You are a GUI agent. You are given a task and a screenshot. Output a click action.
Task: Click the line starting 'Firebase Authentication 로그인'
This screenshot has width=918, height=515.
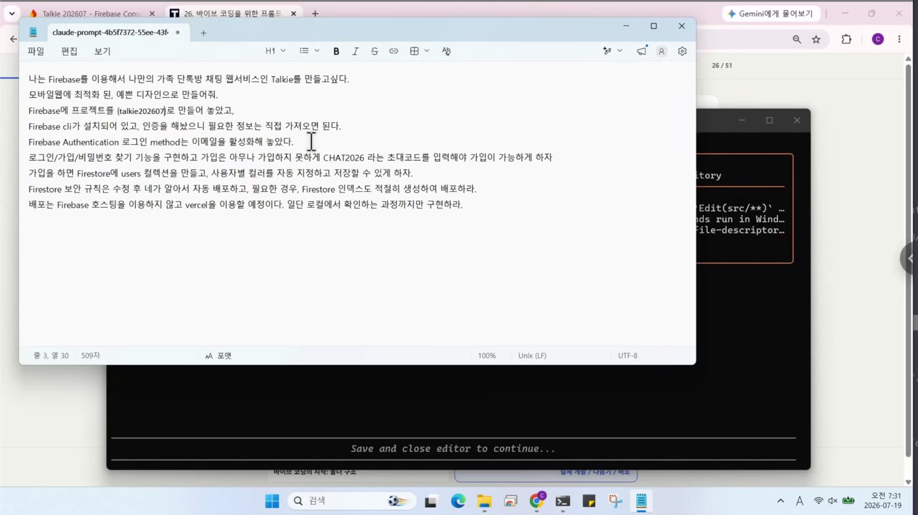pos(161,142)
